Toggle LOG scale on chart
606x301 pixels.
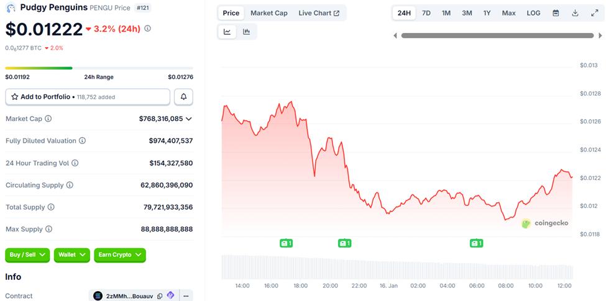coord(533,13)
